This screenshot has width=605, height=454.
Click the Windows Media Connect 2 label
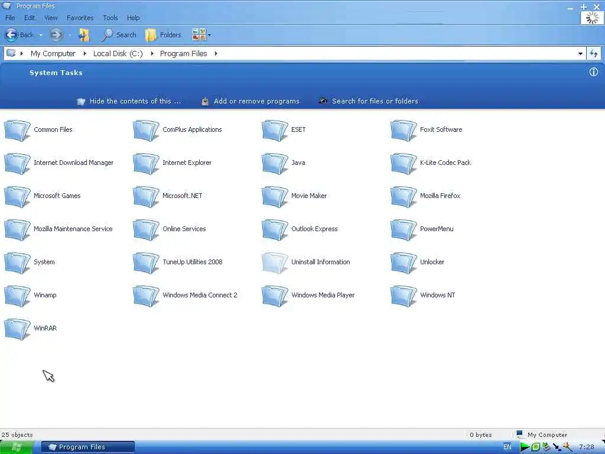(200, 296)
